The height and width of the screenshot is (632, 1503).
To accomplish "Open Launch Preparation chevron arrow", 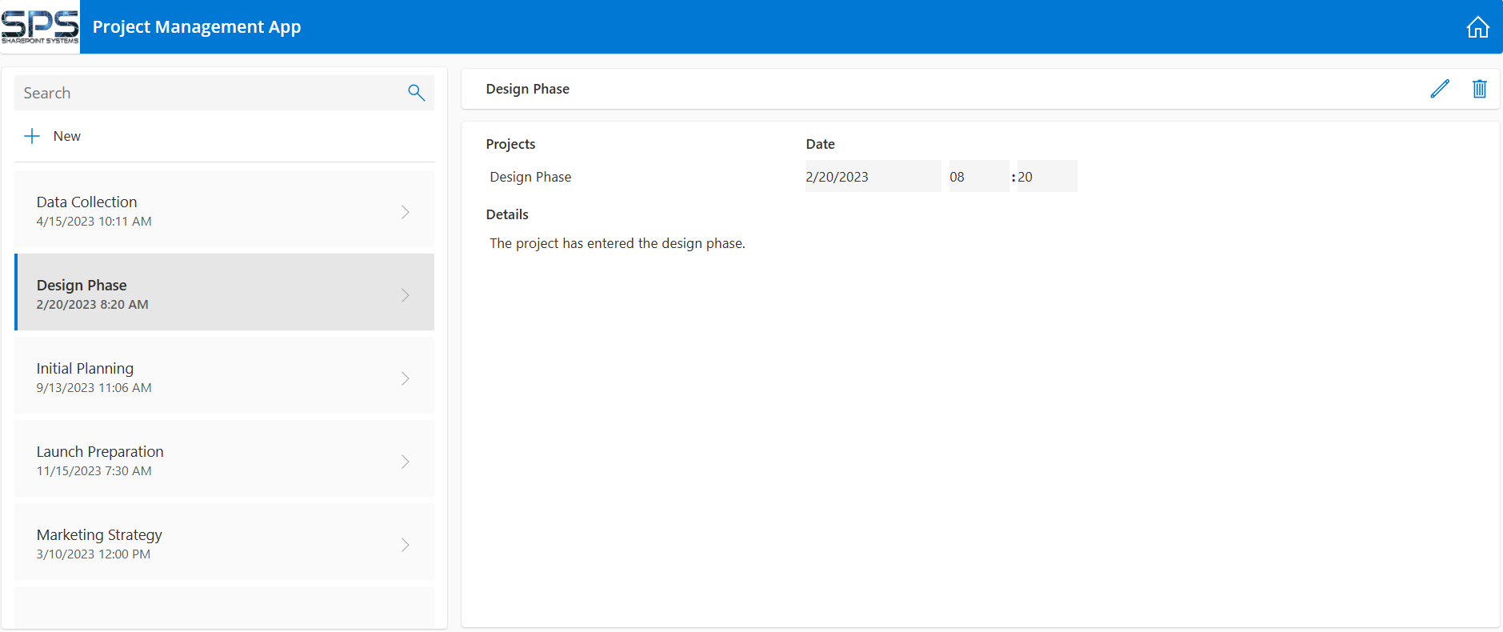I will point(405,462).
